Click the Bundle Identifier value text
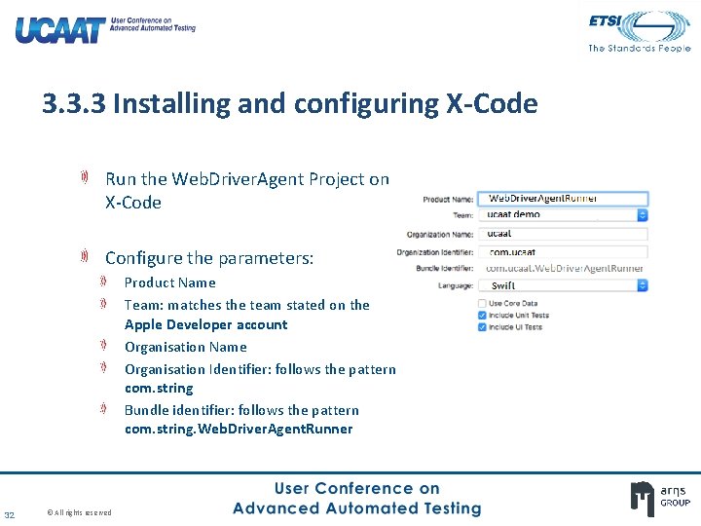 point(564,269)
